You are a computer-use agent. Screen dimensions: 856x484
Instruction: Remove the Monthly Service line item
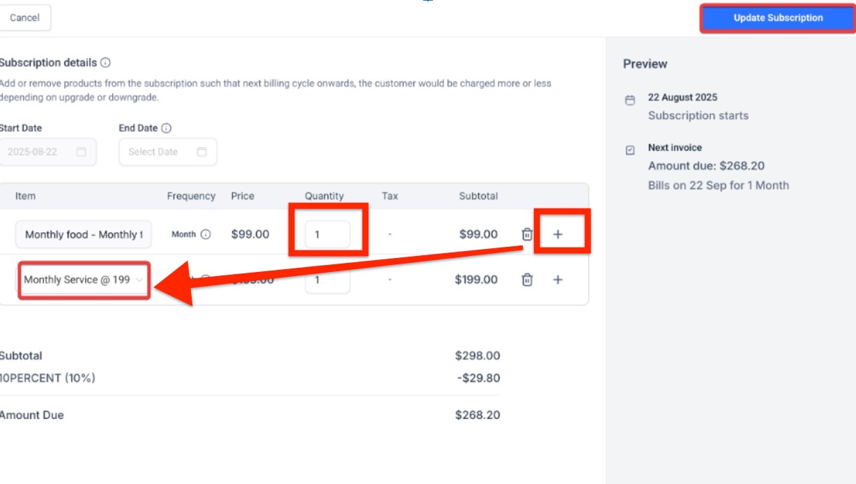click(x=528, y=280)
